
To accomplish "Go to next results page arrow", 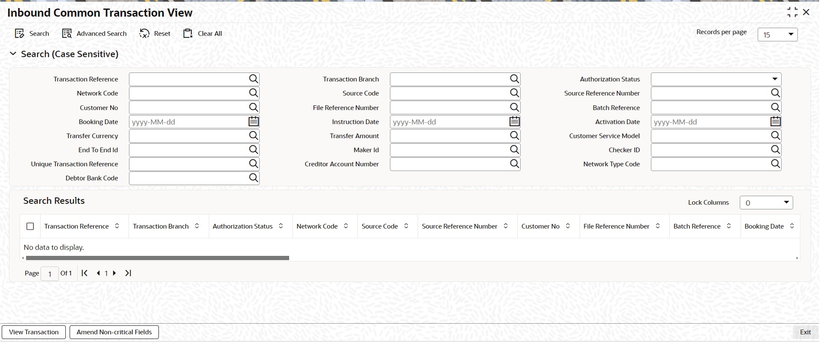I will click(114, 273).
